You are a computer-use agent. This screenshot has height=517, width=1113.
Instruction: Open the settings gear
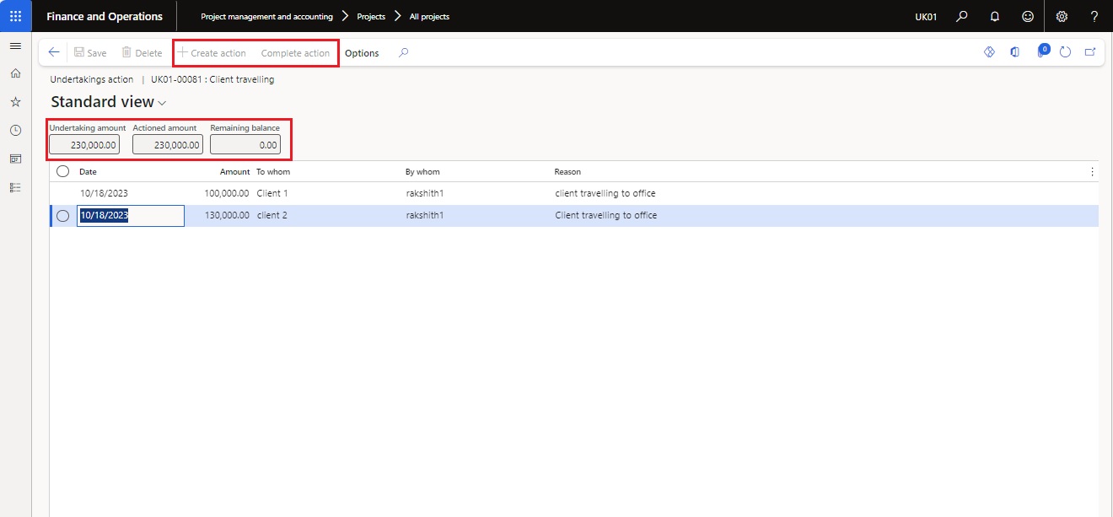click(1062, 16)
